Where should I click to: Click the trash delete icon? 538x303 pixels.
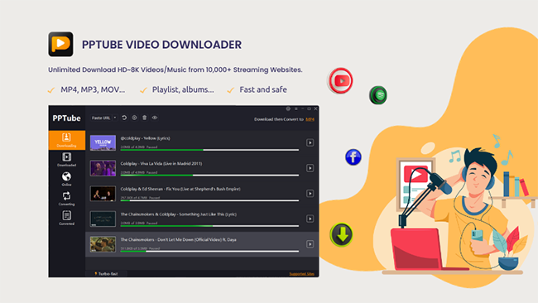(x=145, y=118)
